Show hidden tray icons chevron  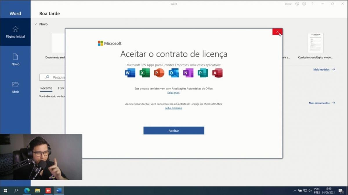pyautogui.click(x=295, y=191)
